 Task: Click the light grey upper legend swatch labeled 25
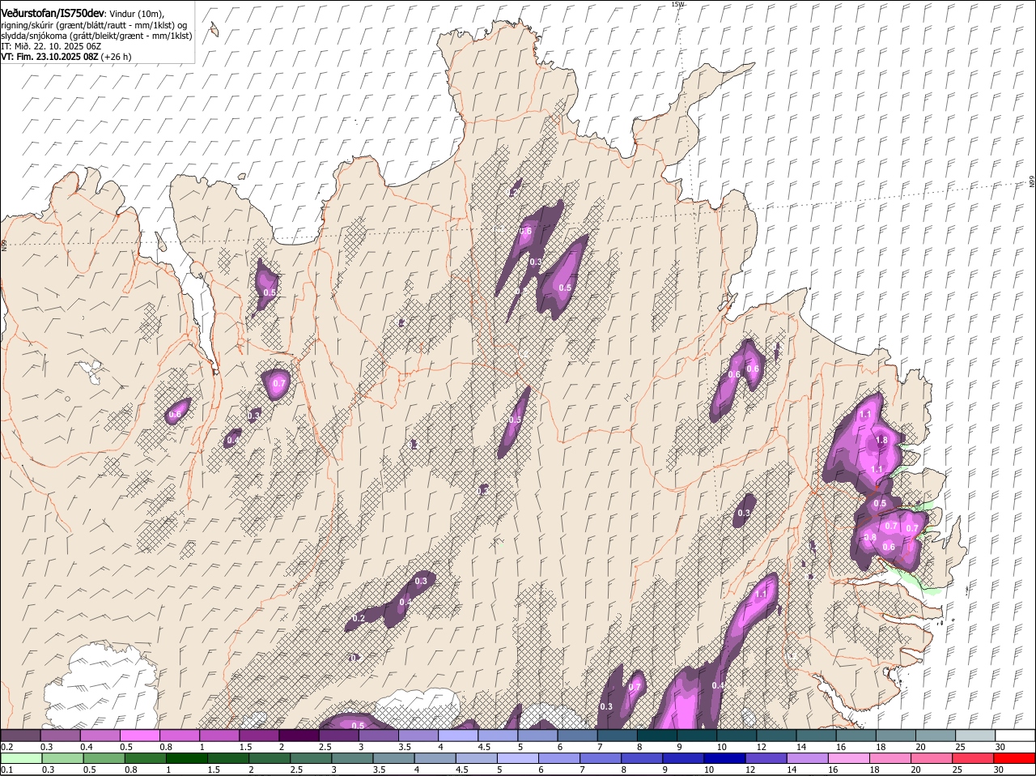coord(975,735)
